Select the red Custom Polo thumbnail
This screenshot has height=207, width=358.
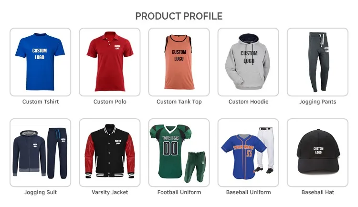(x=110, y=62)
